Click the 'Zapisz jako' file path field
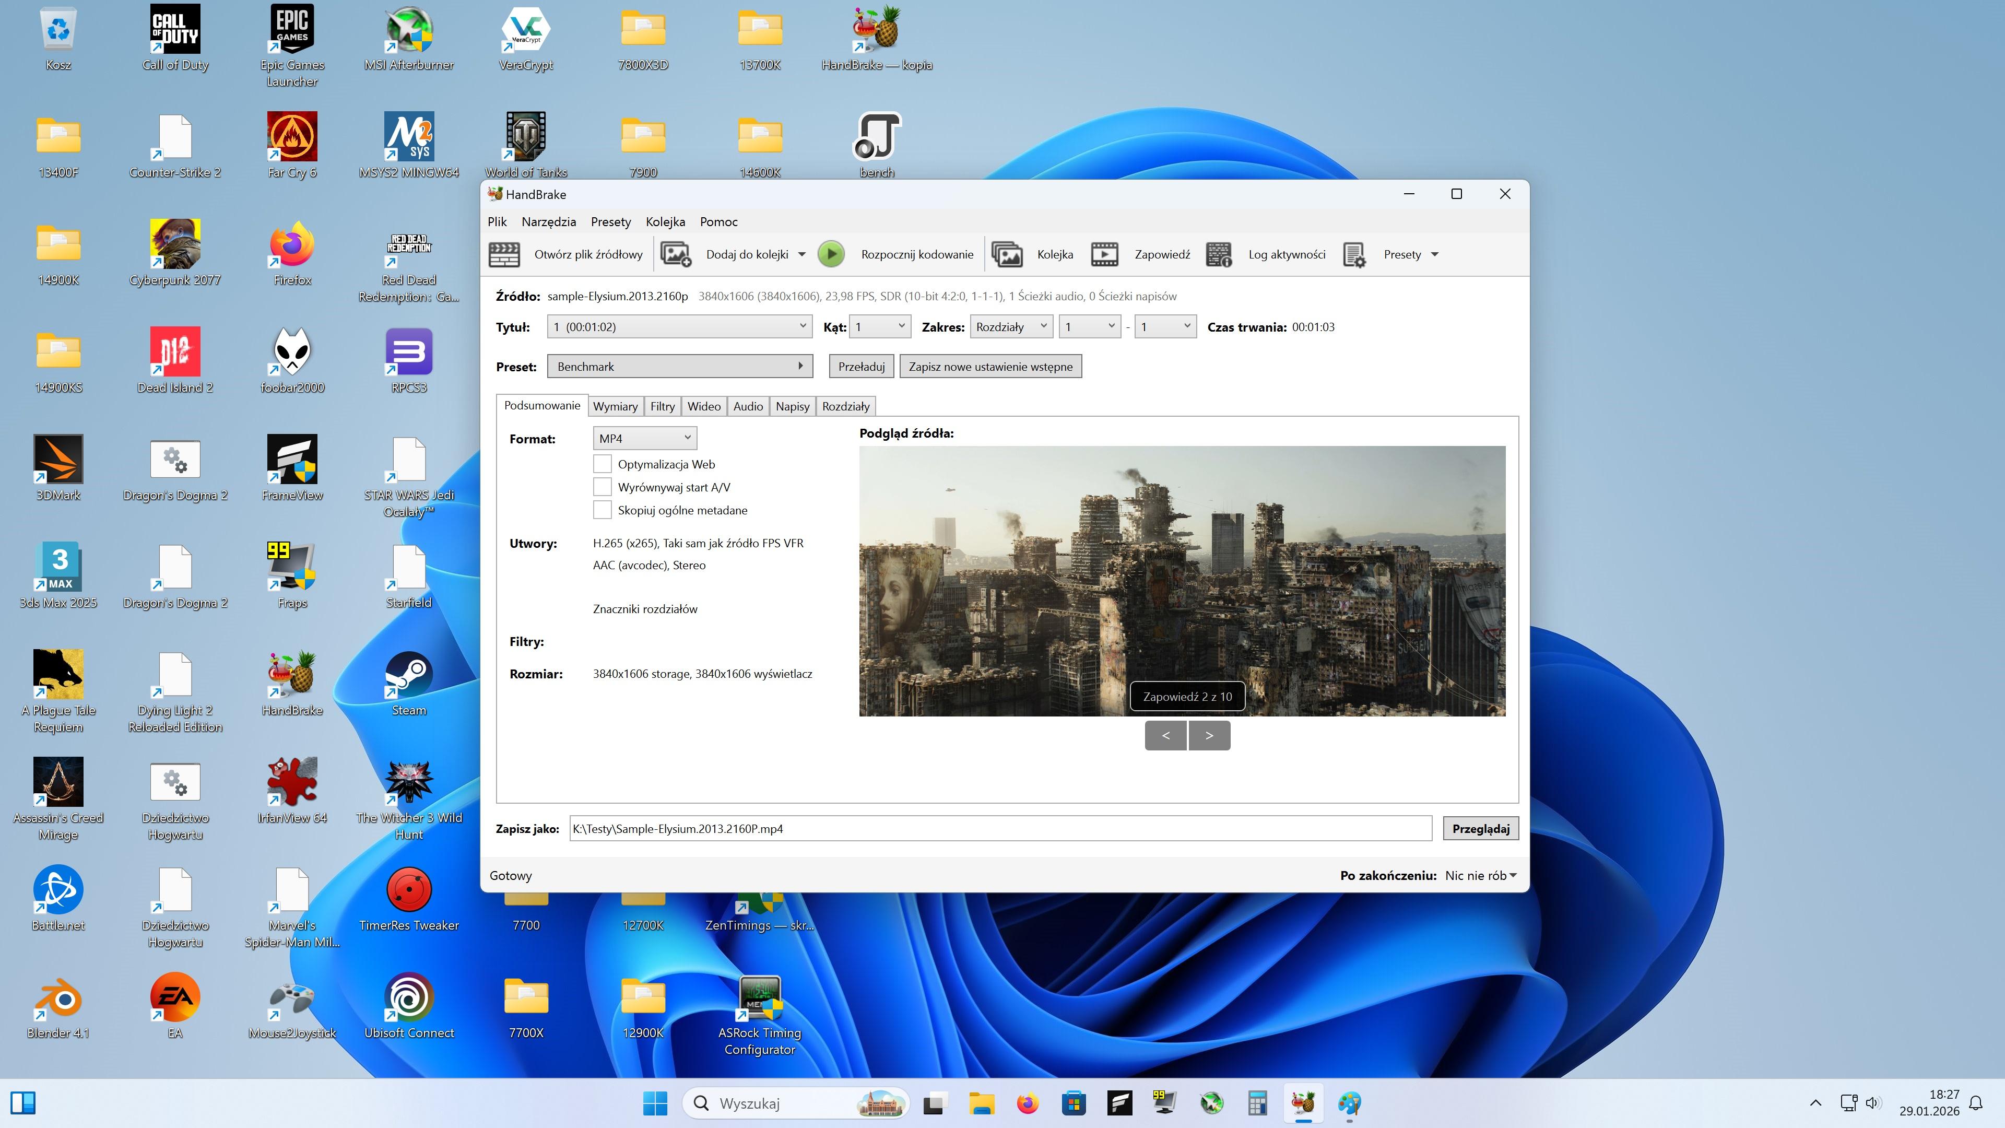This screenshot has width=2005, height=1128. [999, 829]
